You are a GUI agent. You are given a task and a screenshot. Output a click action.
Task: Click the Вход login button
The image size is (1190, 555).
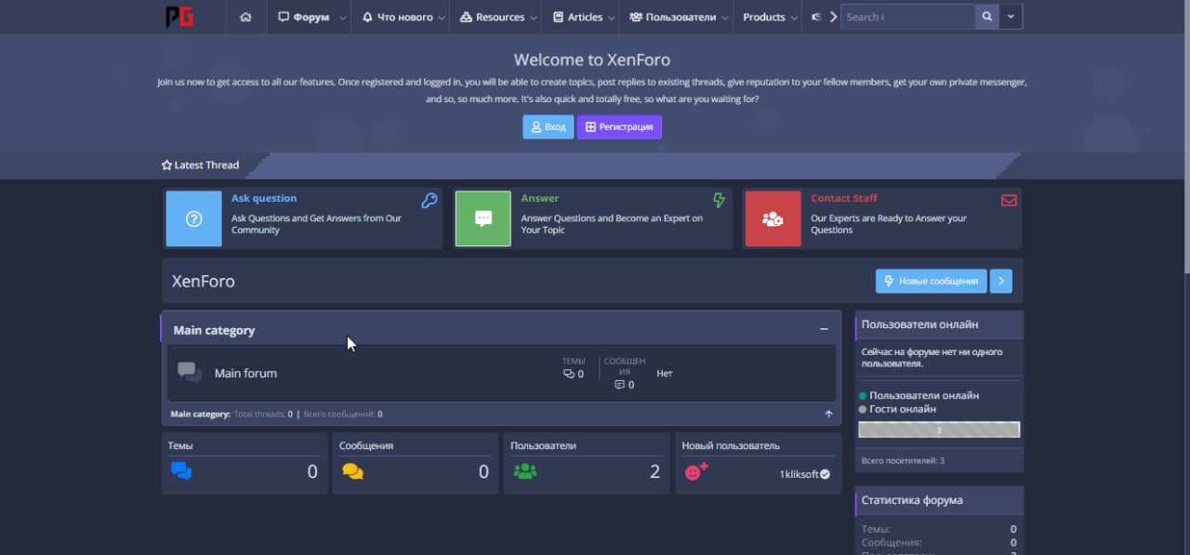[x=549, y=126]
